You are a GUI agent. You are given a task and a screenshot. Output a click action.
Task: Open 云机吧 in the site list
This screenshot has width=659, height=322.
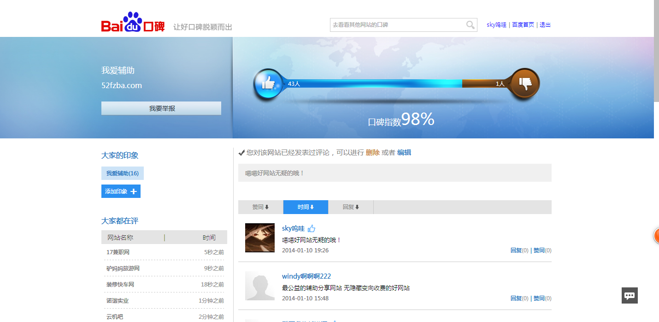(x=115, y=317)
